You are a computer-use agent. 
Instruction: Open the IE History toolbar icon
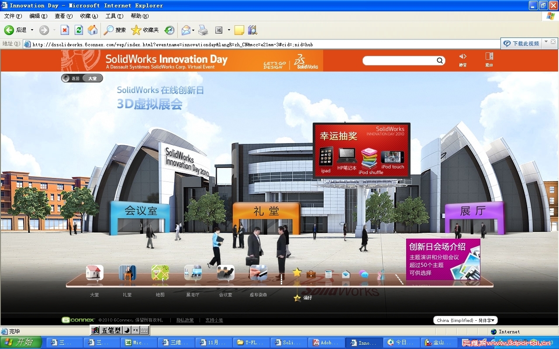tap(169, 30)
